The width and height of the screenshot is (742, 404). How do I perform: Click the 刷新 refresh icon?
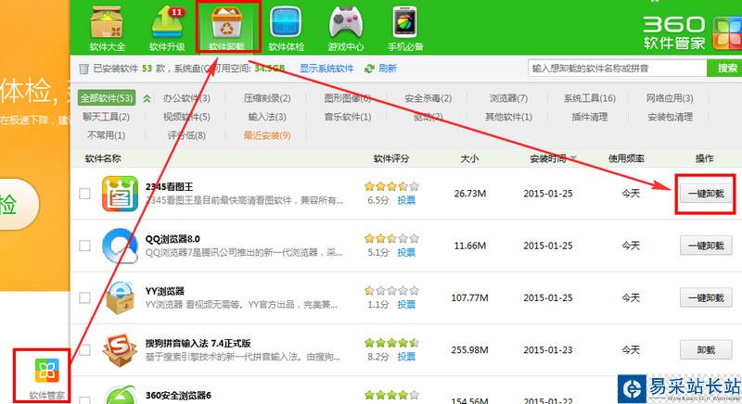point(369,69)
